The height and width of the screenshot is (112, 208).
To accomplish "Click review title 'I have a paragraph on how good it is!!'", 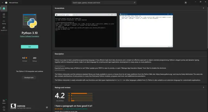I will (73, 106).
